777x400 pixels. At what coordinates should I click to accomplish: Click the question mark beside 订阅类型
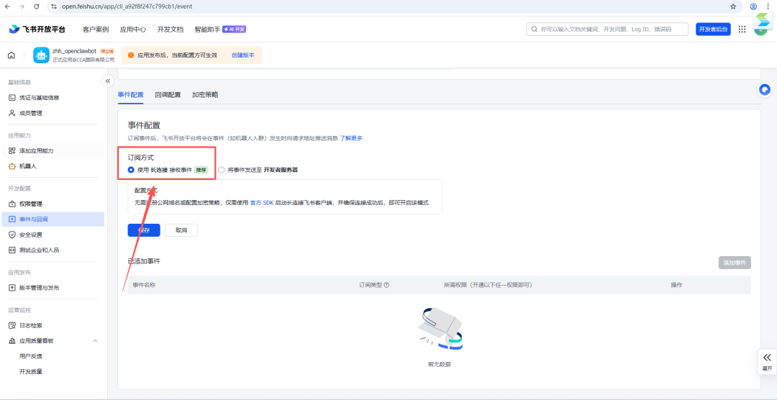pyautogui.click(x=386, y=285)
